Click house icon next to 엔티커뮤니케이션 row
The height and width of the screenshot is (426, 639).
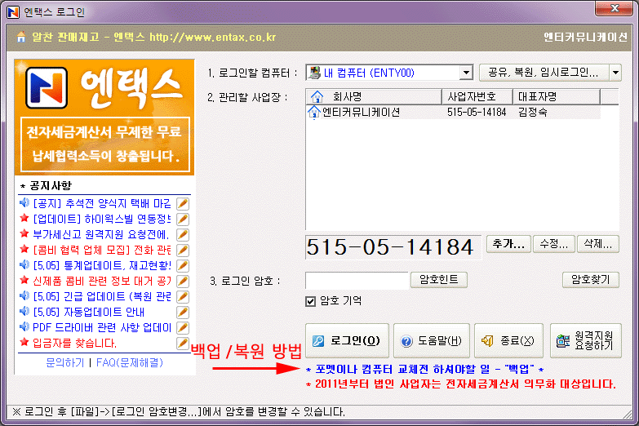(x=314, y=112)
